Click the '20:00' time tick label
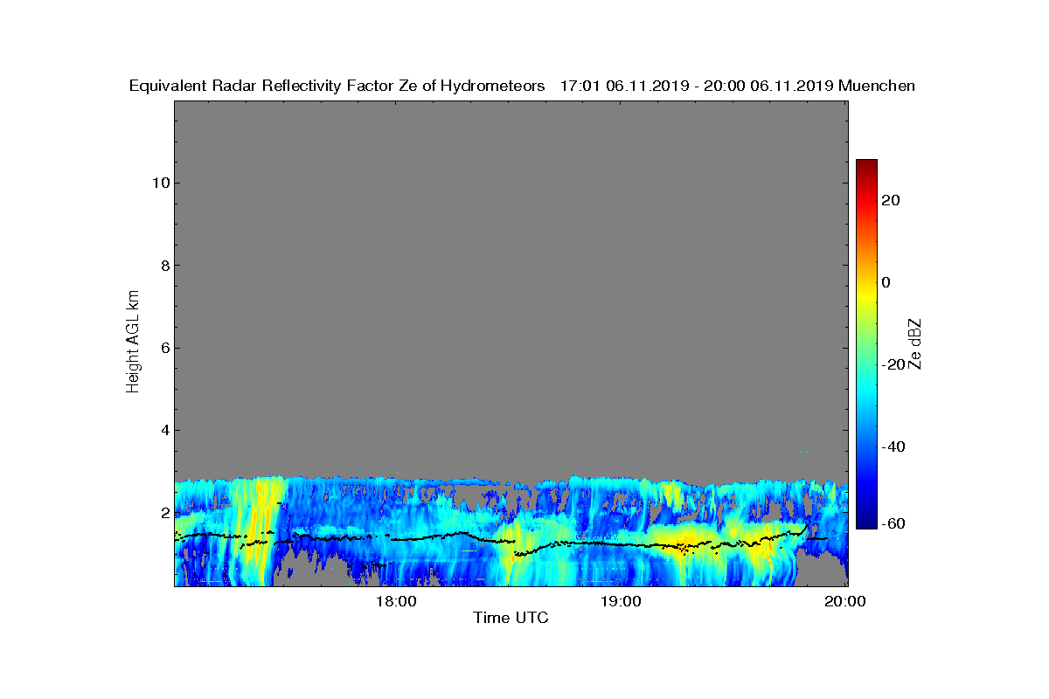Screen dimensions: 1049x699 coord(847,601)
